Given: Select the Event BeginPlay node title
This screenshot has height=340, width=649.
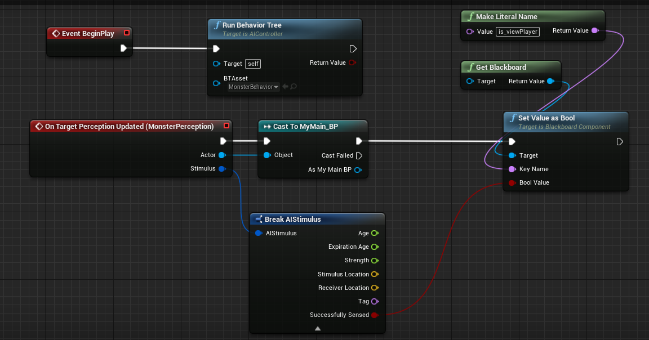Looking at the screenshot, I should [88, 34].
